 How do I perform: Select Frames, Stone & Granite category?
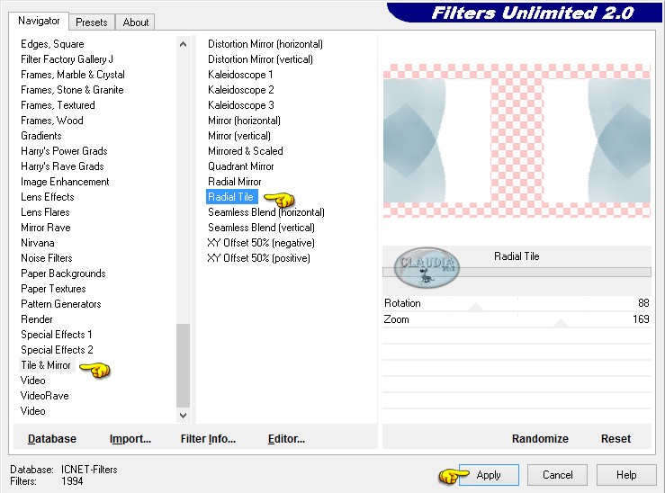tap(72, 90)
